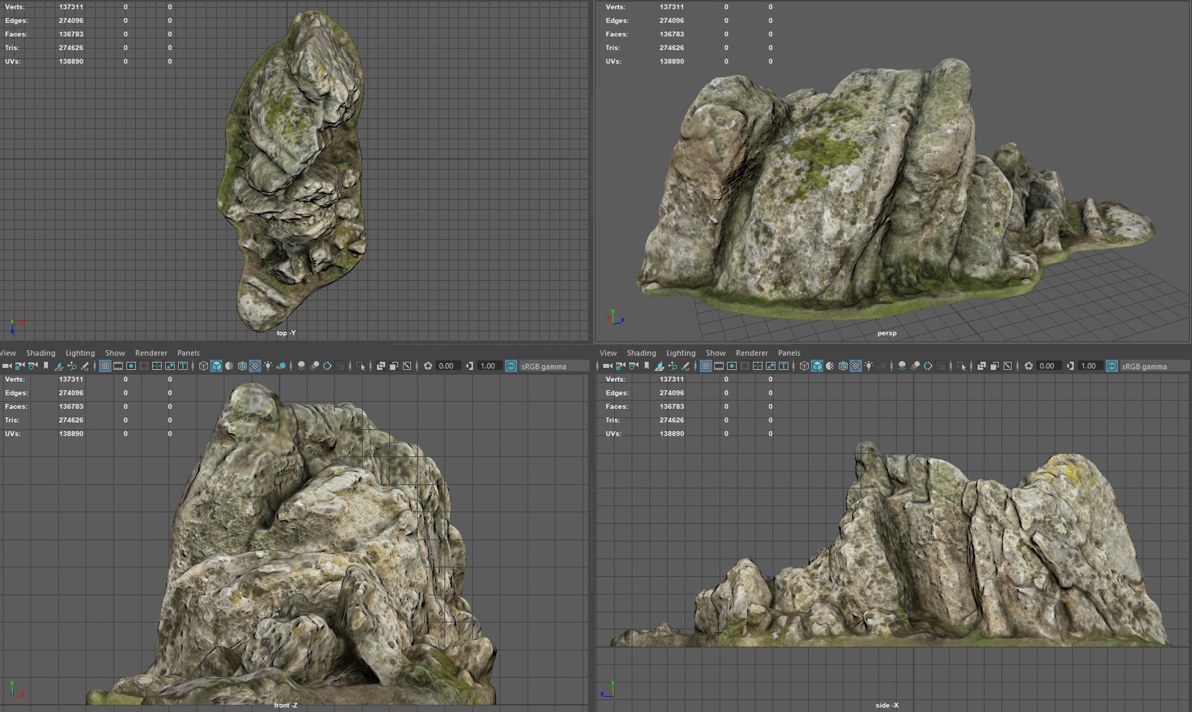This screenshot has width=1192, height=712.
Task: Click Safe Title icon in side panel toolbar
Action: [x=784, y=366]
